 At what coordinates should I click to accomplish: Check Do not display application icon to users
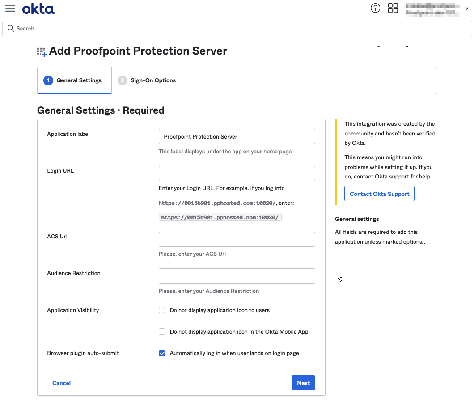coord(161,310)
